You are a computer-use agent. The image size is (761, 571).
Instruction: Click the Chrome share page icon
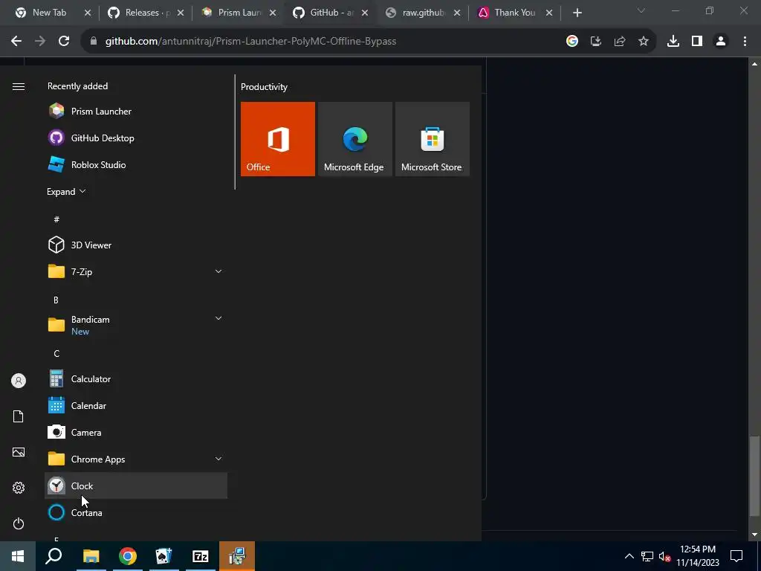(619, 42)
